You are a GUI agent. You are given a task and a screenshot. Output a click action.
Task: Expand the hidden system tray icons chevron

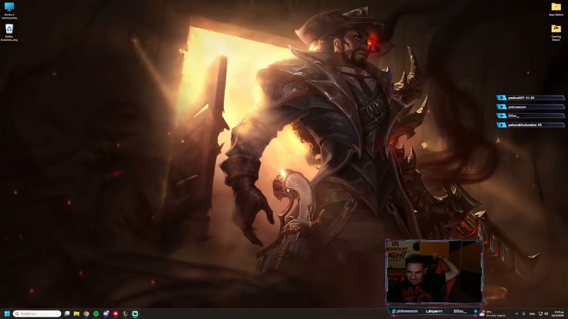click(x=517, y=314)
